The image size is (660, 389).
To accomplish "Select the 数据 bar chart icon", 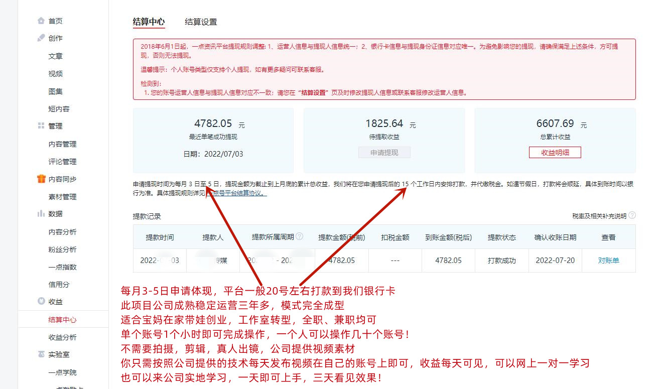I will tap(42, 214).
